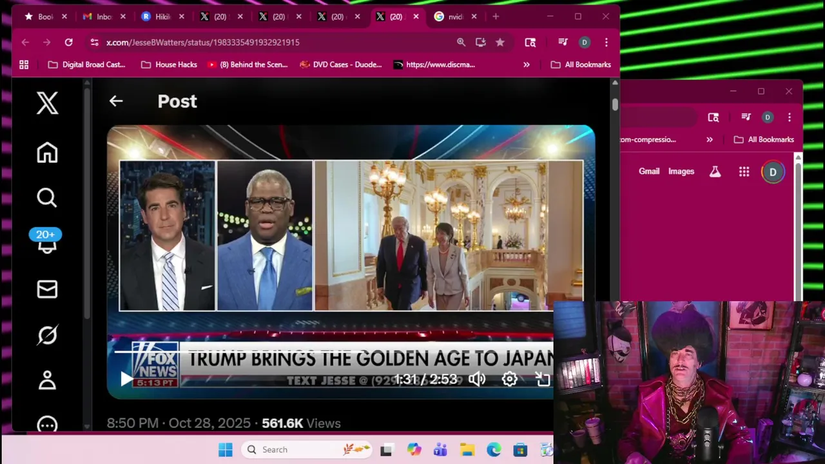Open DVD Cases - Duode... bookmark
The image size is (825, 464).
tap(341, 64)
